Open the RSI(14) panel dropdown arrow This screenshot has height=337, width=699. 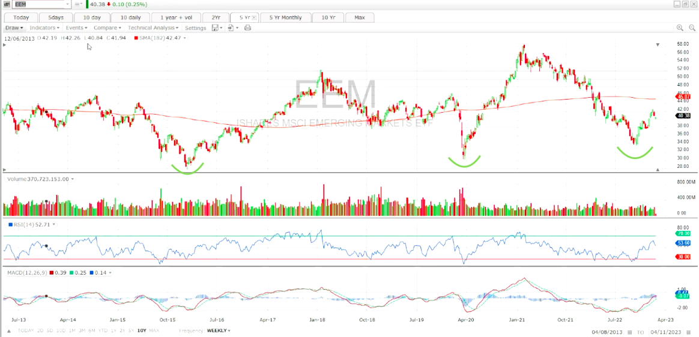53,224
